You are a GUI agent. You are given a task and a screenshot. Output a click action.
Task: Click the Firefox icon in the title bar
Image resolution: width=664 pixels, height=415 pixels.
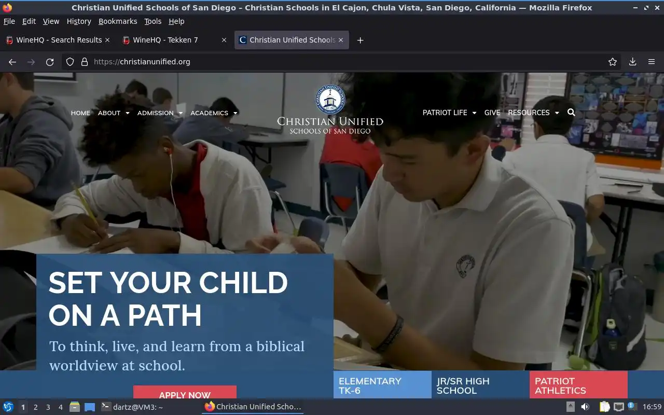click(7, 7)
